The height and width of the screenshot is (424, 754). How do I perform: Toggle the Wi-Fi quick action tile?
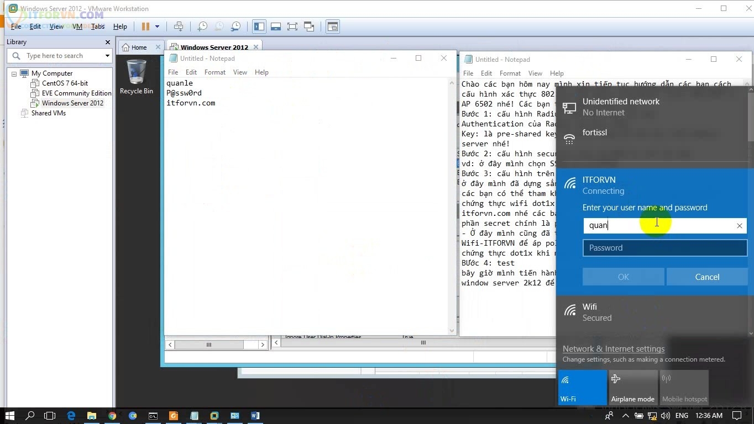[x=582, y=387]
